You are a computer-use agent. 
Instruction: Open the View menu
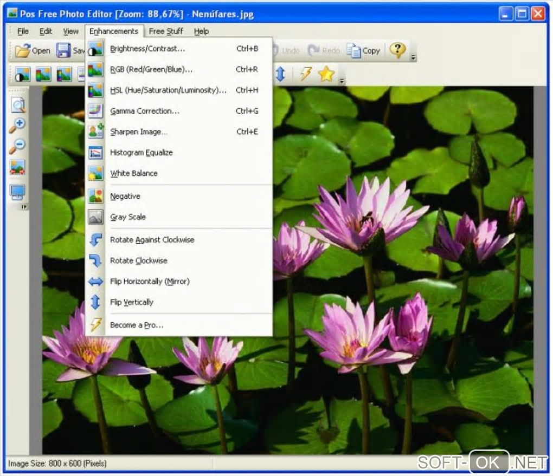pos(70,31)
